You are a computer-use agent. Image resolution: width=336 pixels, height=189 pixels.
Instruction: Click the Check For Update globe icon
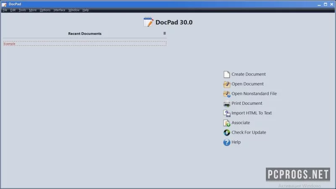[227, 132]
